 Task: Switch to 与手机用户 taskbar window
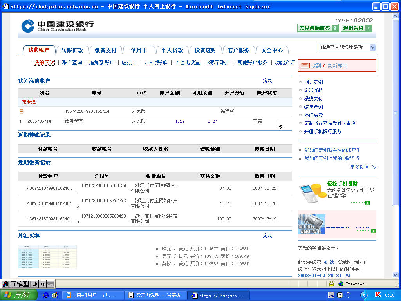click(92, 295)
